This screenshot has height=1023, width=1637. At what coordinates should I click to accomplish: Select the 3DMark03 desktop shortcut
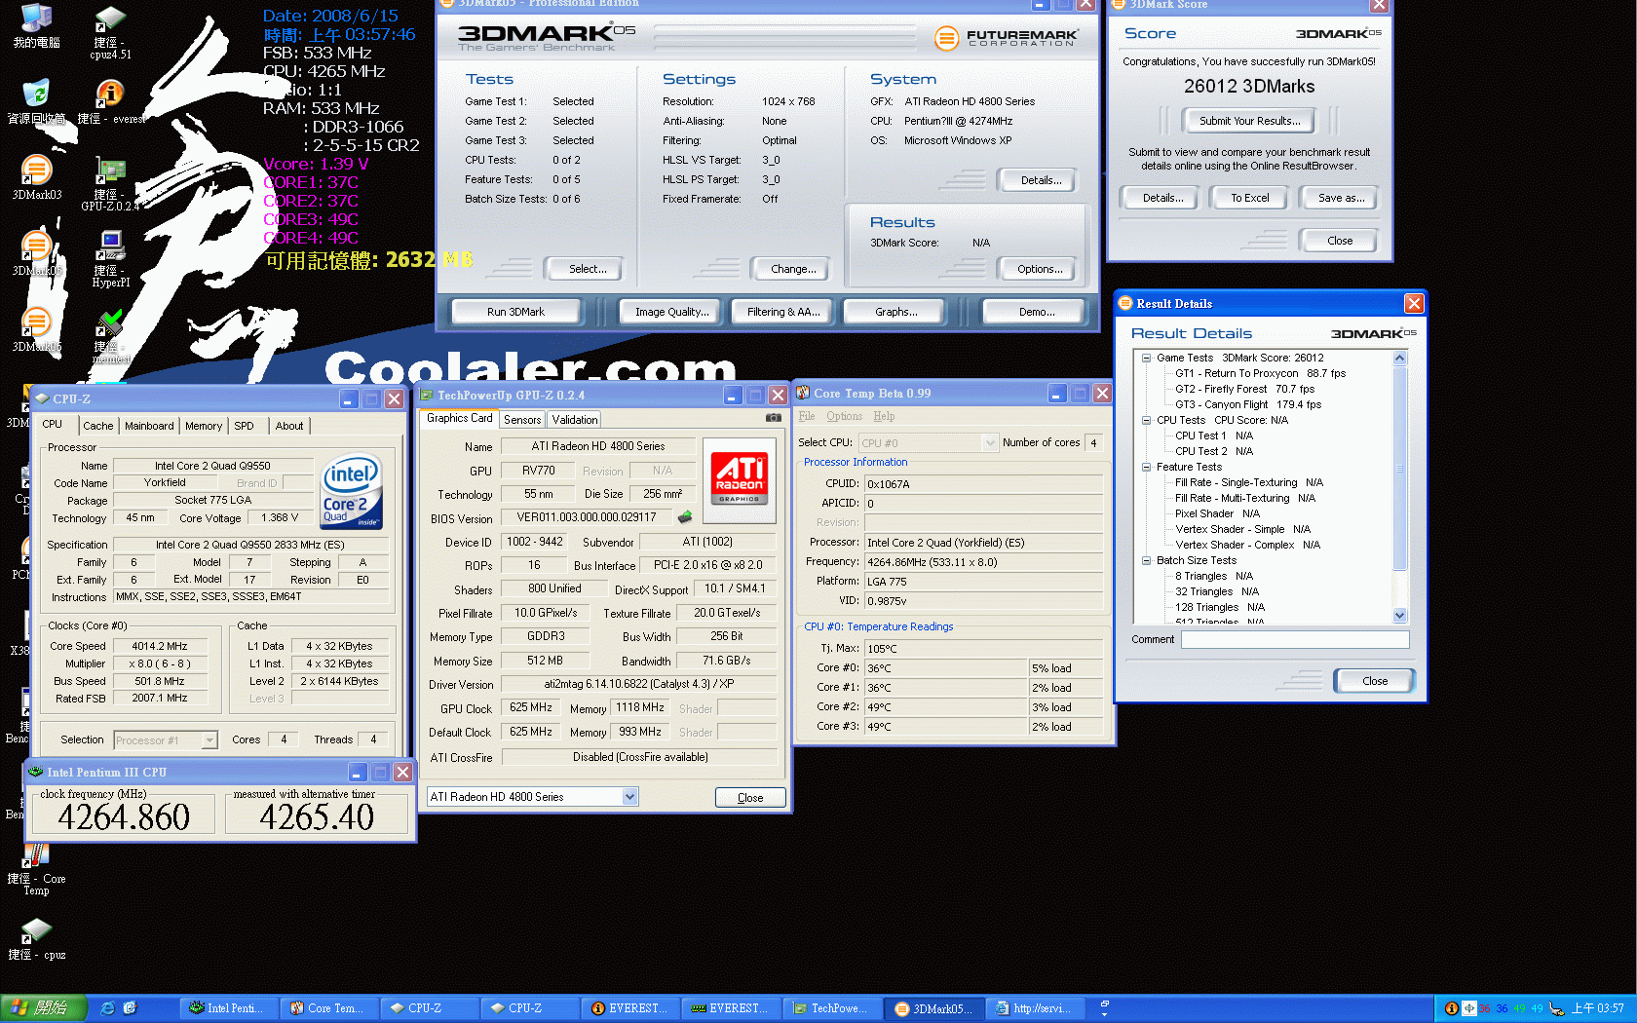36,177
